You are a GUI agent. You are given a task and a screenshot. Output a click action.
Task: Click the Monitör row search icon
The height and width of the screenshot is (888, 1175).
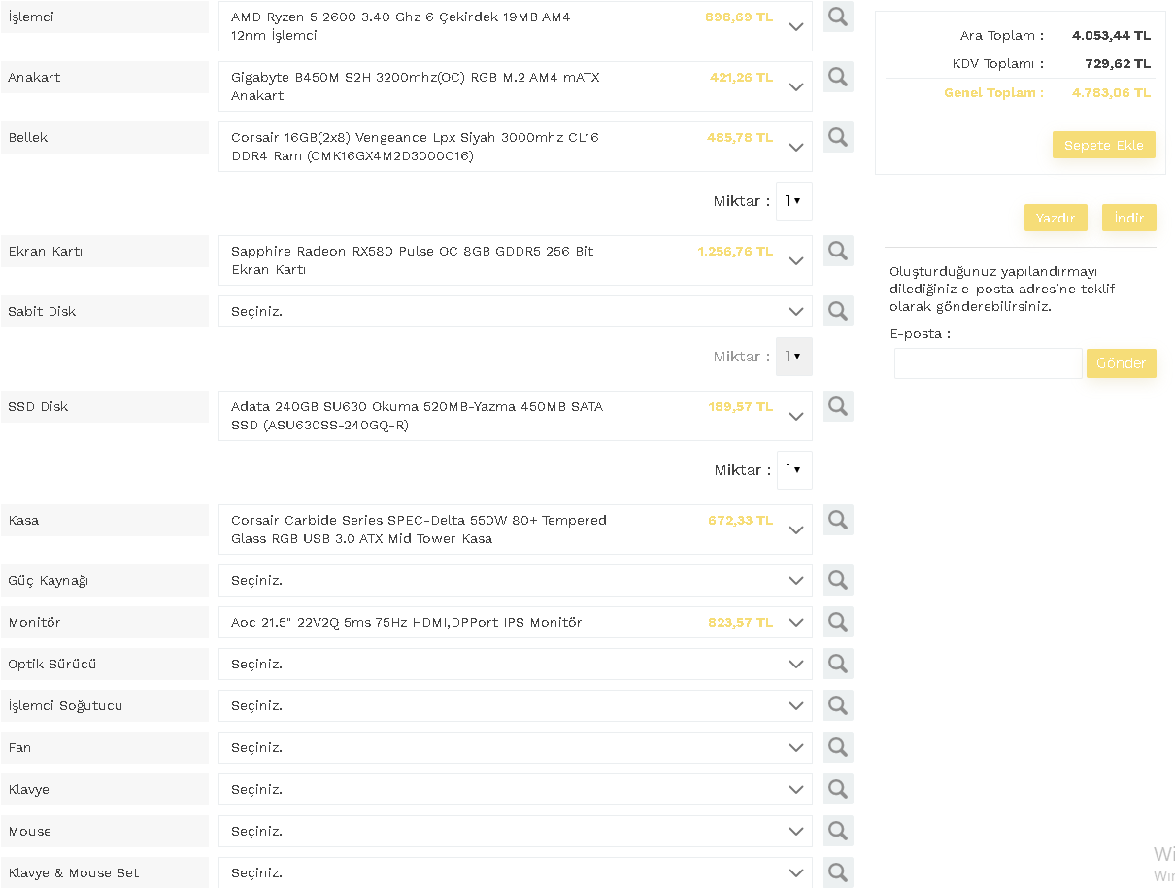pyautogui.click(x=837, y=622)
